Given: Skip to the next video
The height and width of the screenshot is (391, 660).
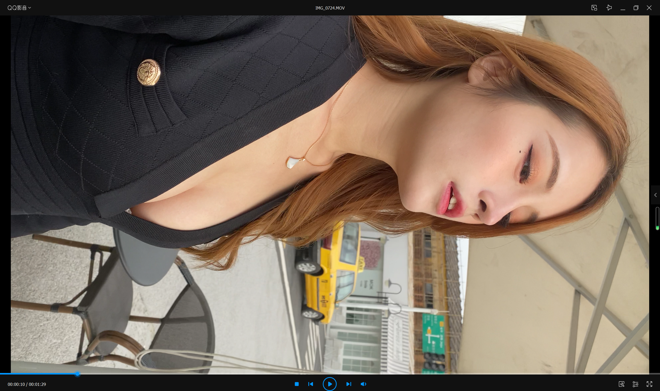Looking at the screenshot, I should point(349,384).
